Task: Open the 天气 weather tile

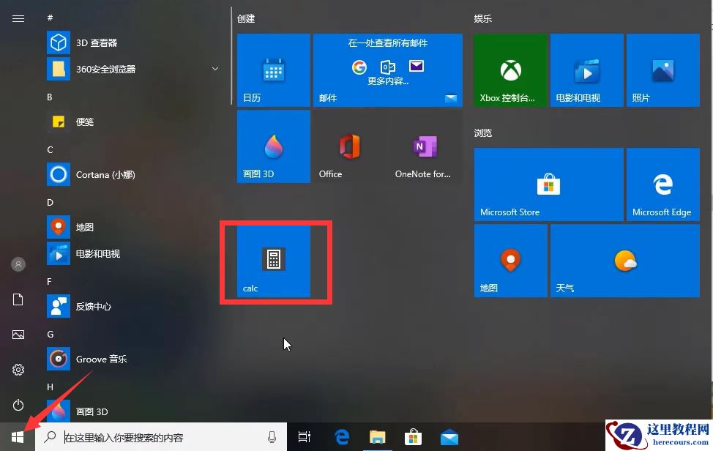Action: (x=624, y=261)
